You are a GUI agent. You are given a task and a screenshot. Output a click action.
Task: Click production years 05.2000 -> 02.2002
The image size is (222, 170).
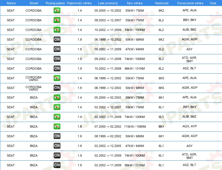coord(108,98)
